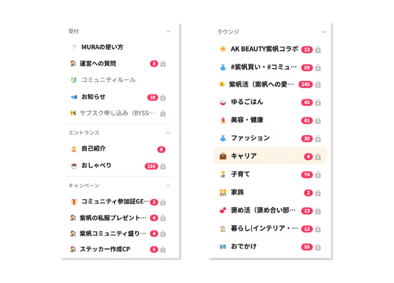
Task: Click the 145 unread badge on 紫帆活
Action: tap(305, 84)
